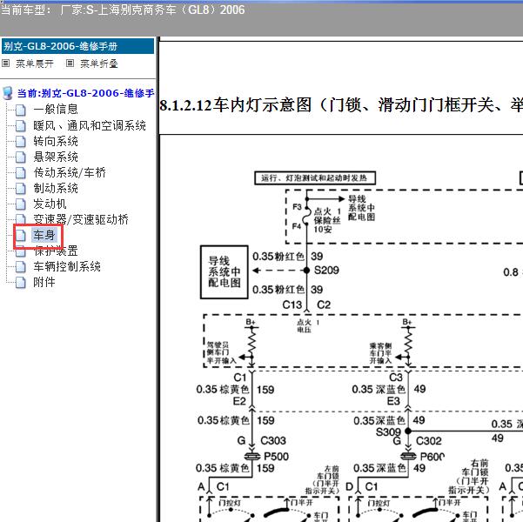Click the page icon beside 悬架系统
Viewport: 523px width, 522px height.
(x=20, y=157)
